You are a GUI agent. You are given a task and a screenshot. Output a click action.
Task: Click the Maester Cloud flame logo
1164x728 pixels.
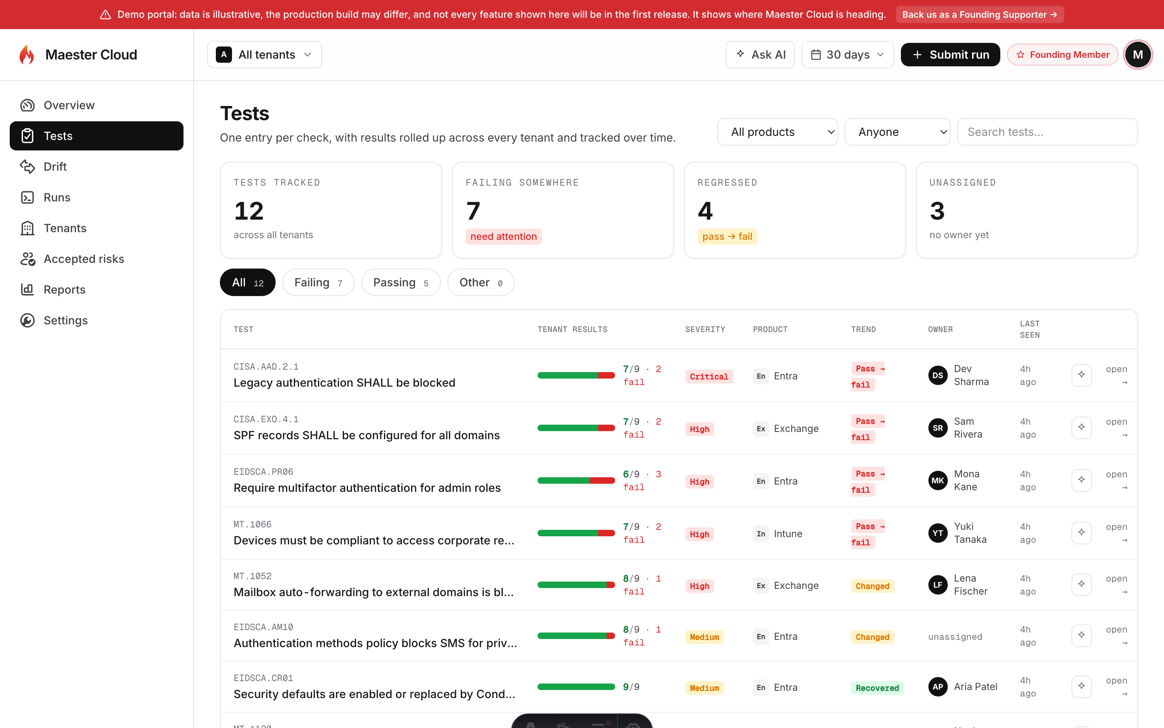coord(27,55)
